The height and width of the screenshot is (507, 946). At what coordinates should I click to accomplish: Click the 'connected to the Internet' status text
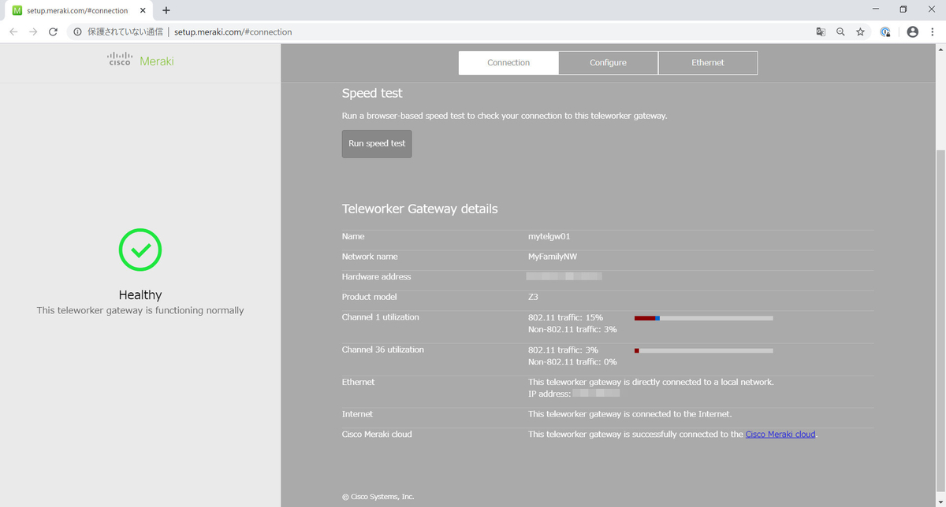click(x=630, y=414)
